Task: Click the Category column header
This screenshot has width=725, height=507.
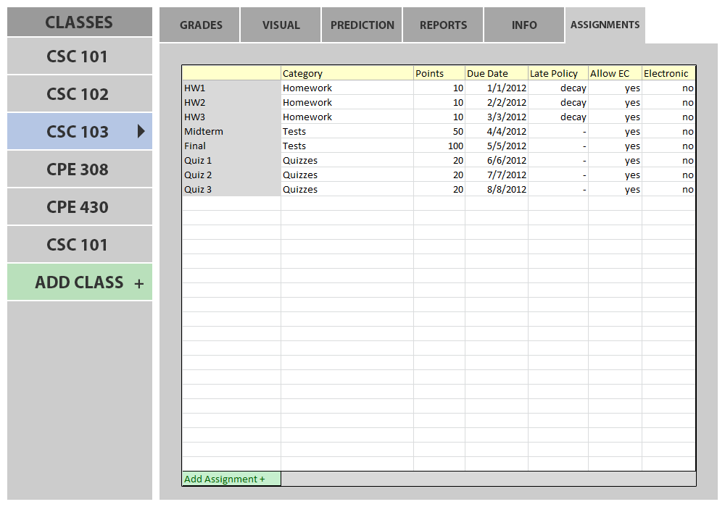Action: [347, 73]
